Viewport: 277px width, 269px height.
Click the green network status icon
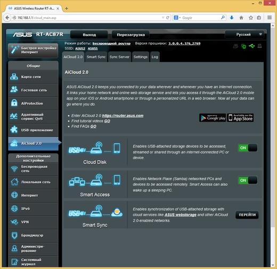243,46
